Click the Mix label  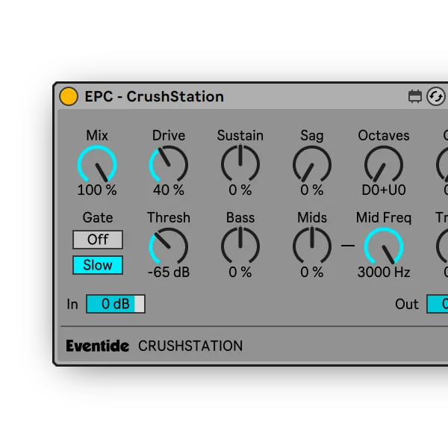(x=97, y=135)
